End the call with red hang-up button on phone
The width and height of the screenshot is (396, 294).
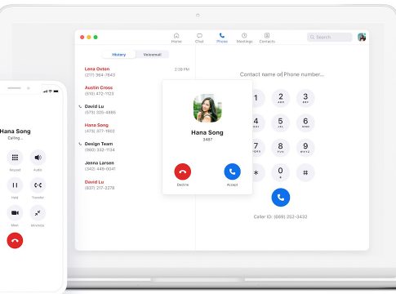click(15, 241)
